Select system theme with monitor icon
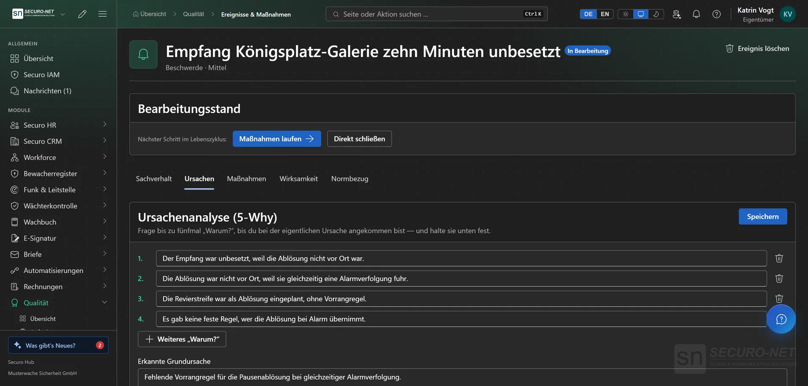 (x=641, y=14)
